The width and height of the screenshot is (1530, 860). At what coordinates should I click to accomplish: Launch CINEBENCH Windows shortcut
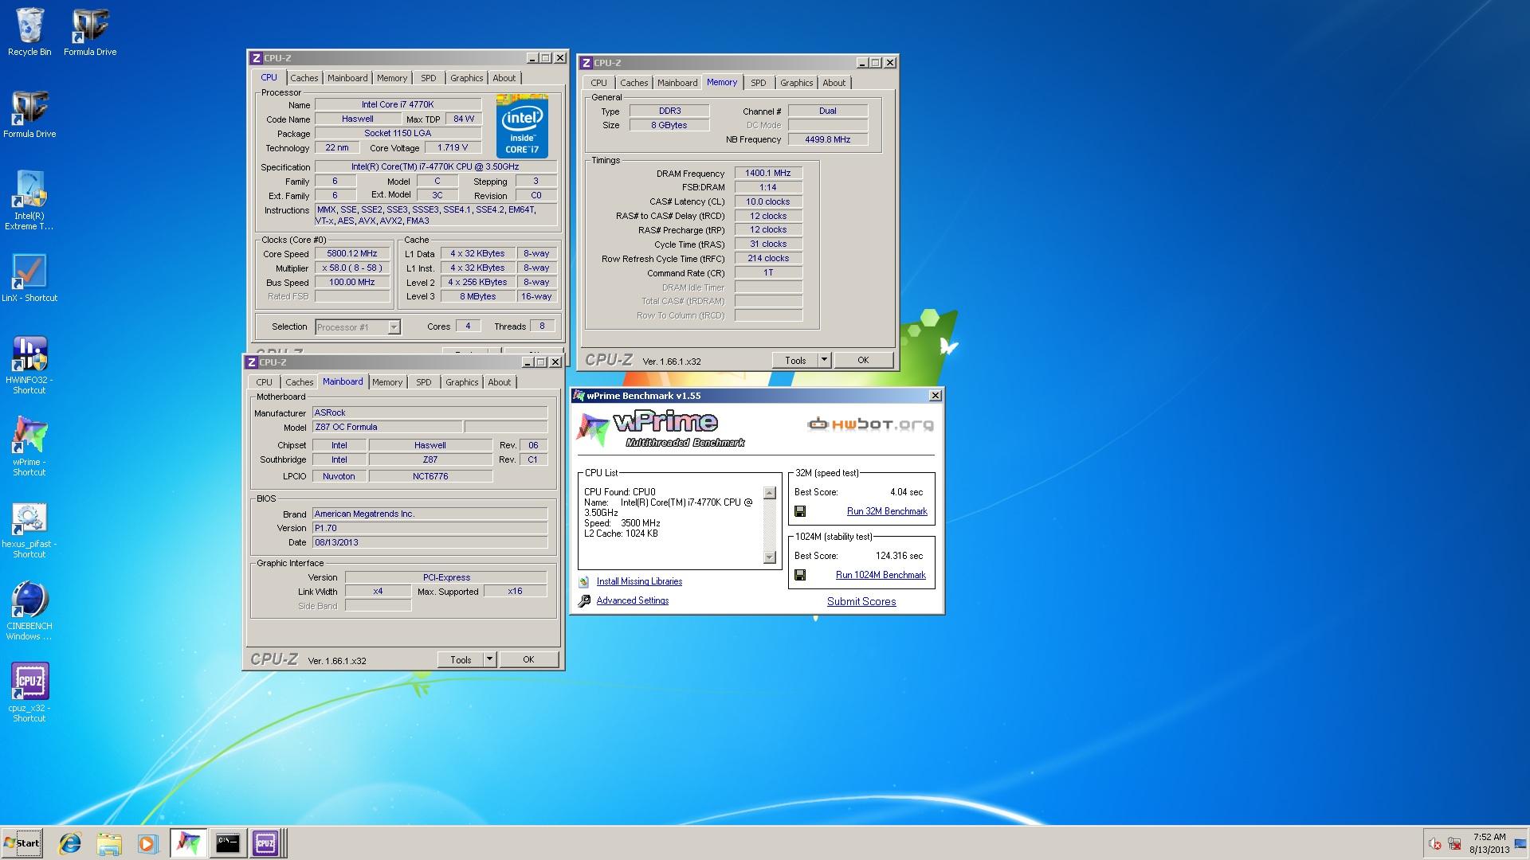(x=29, y=611)
